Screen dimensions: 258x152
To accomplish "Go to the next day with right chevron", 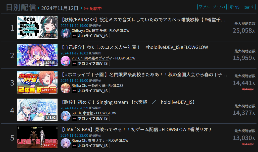I will click(x=81, y=8).
